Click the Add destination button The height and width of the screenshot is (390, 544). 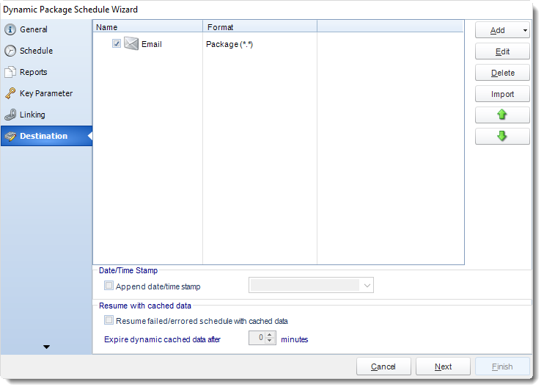click(x=498, y=30)
